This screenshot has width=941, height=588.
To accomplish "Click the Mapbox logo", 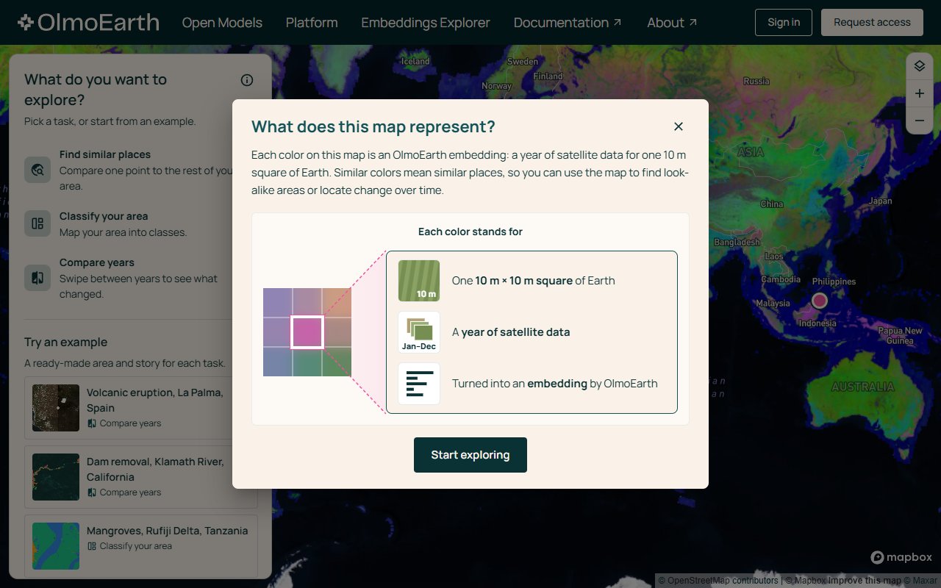I will (x=901, y=557).
